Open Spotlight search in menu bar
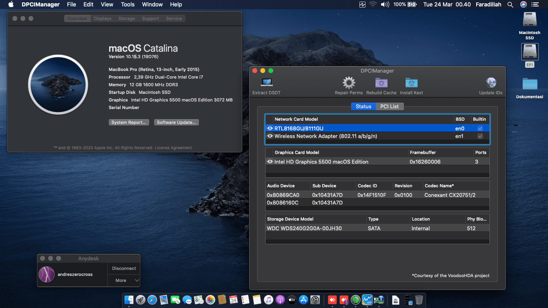The height and width of the screenshot is (308, 548). pos(510,4)
